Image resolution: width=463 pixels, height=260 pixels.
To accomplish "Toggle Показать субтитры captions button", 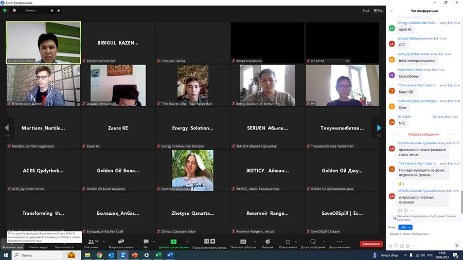I will 243,242.
